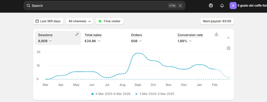Open the chart report explore icon
The width and height of the screenshot is (267, 102).
229,48
